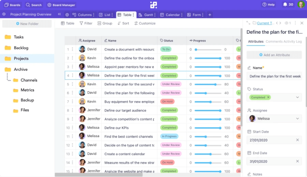
Task: Open the Boards menu
Action: click(12, 5)
